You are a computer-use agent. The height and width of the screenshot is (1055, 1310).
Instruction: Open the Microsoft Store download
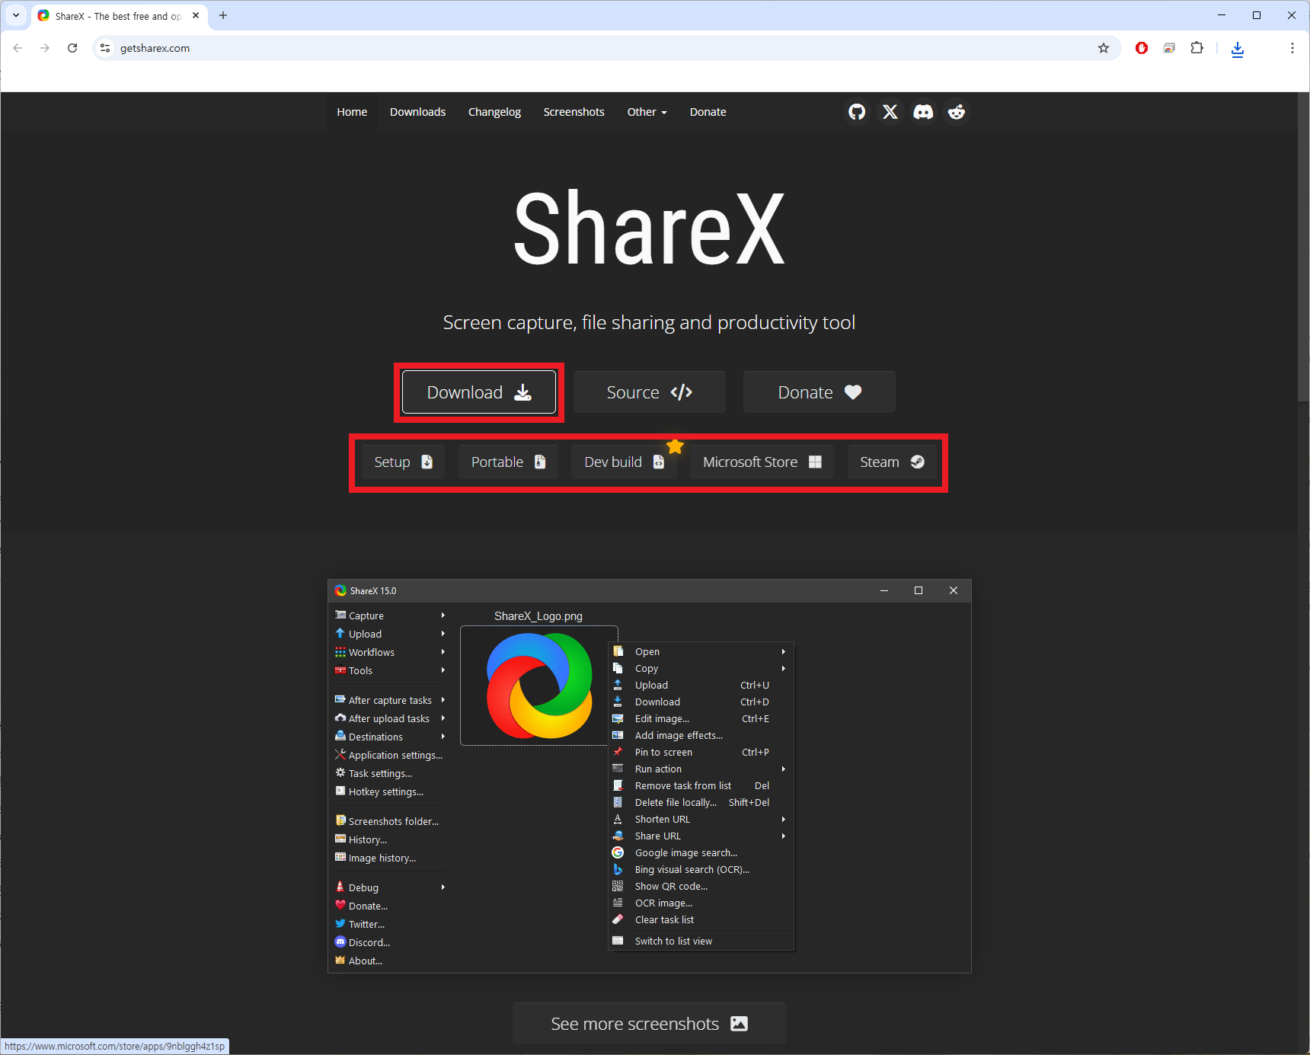(x=762, y=462)
